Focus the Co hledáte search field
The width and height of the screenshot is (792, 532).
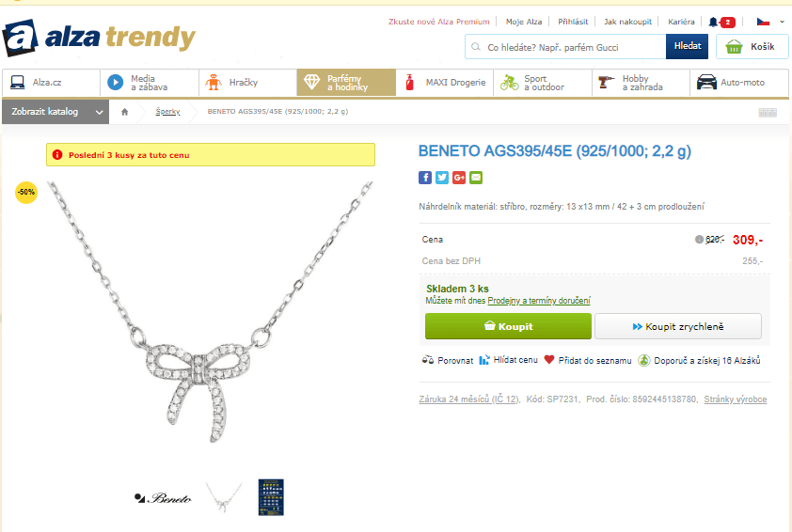[565, 47]
